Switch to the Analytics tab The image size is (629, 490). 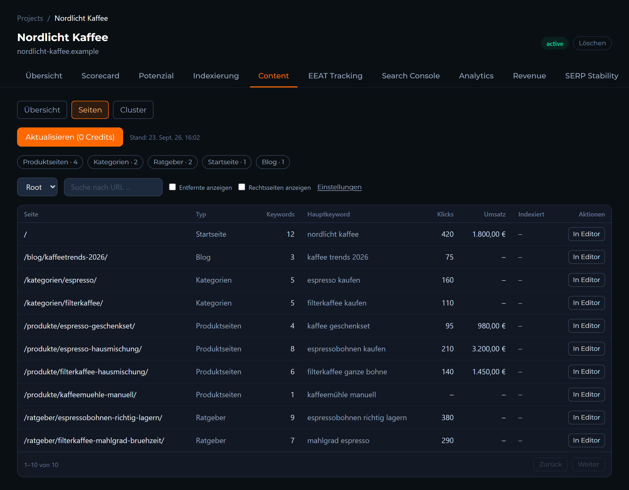coord(476,76)
